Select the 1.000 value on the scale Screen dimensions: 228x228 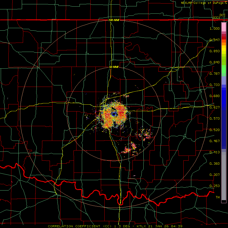pos(215,28)
